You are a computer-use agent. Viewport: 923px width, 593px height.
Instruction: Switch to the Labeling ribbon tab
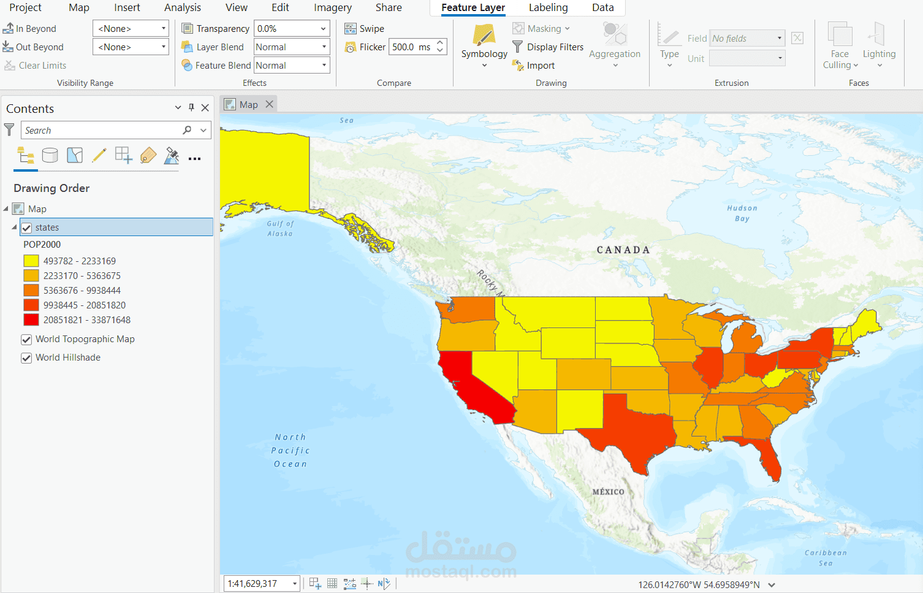(548, 8)
